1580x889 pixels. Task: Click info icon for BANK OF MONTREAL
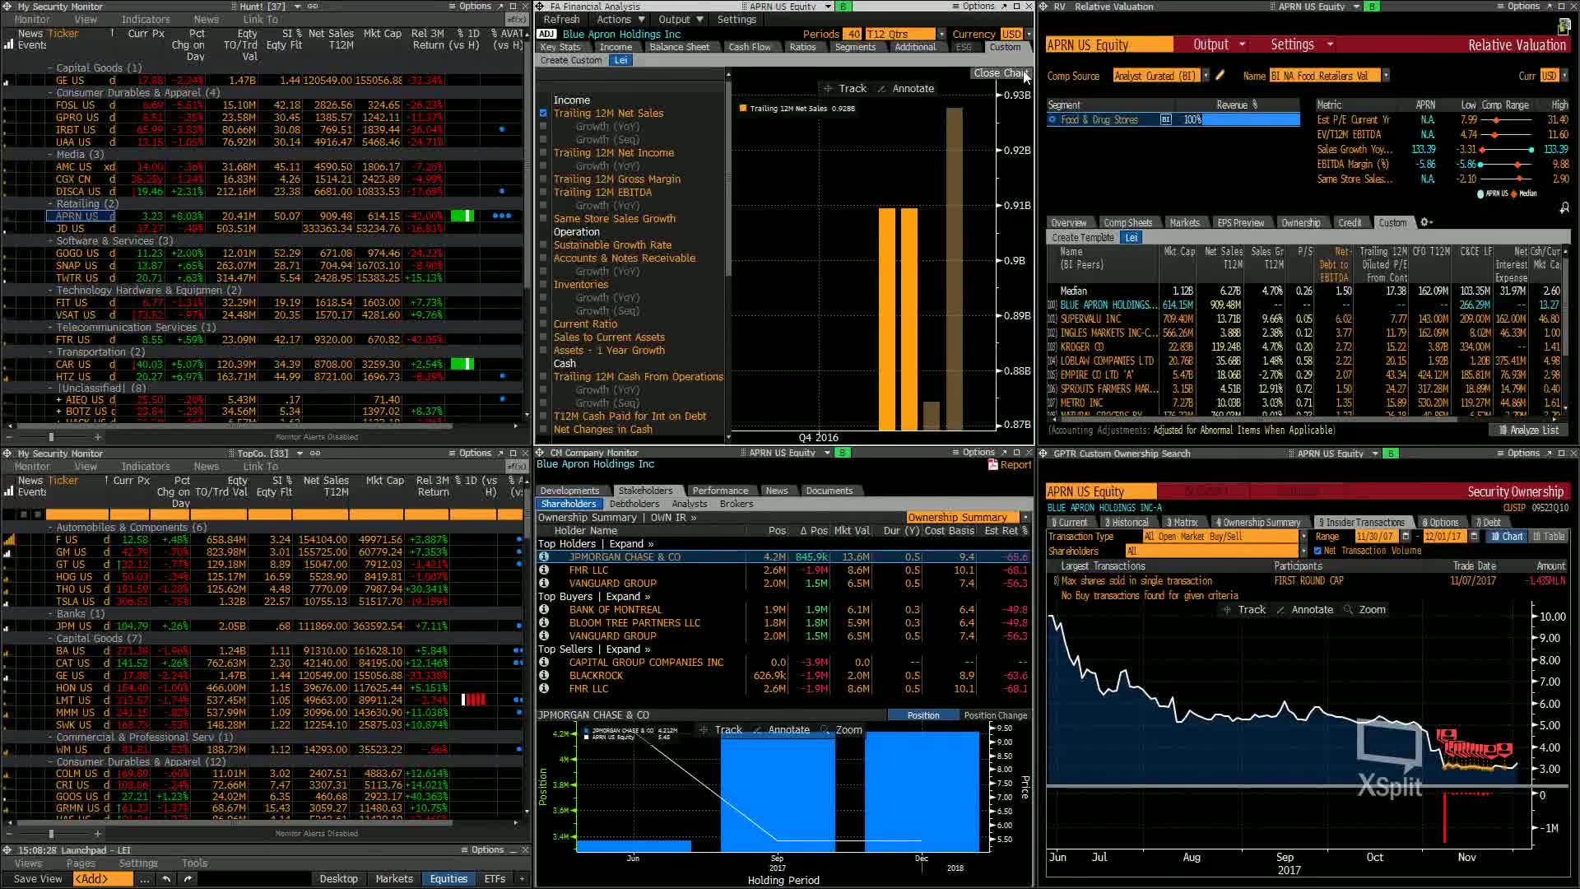(544, 610)
